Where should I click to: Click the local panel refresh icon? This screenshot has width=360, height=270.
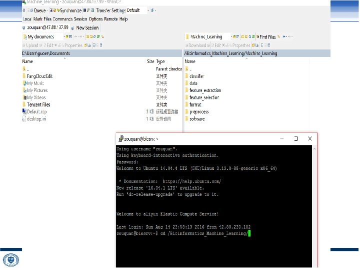click(x=98, y=36)
